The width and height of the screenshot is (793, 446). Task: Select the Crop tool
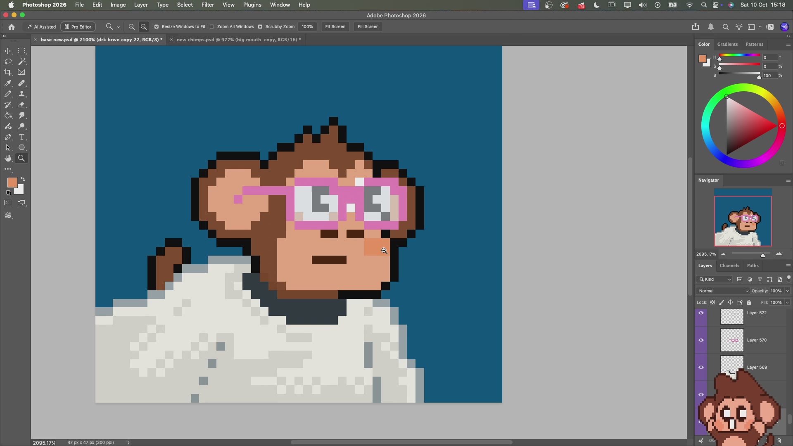point(8,72)
